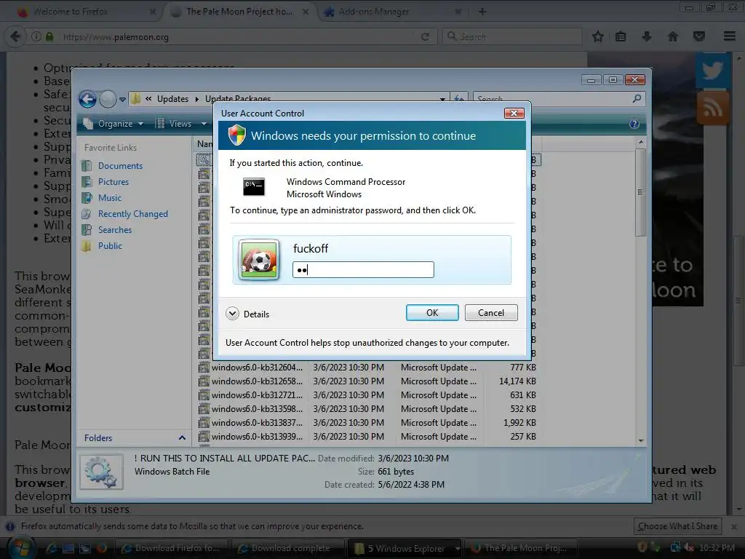Click the Explorer search magnifier icon

(637, 98)
